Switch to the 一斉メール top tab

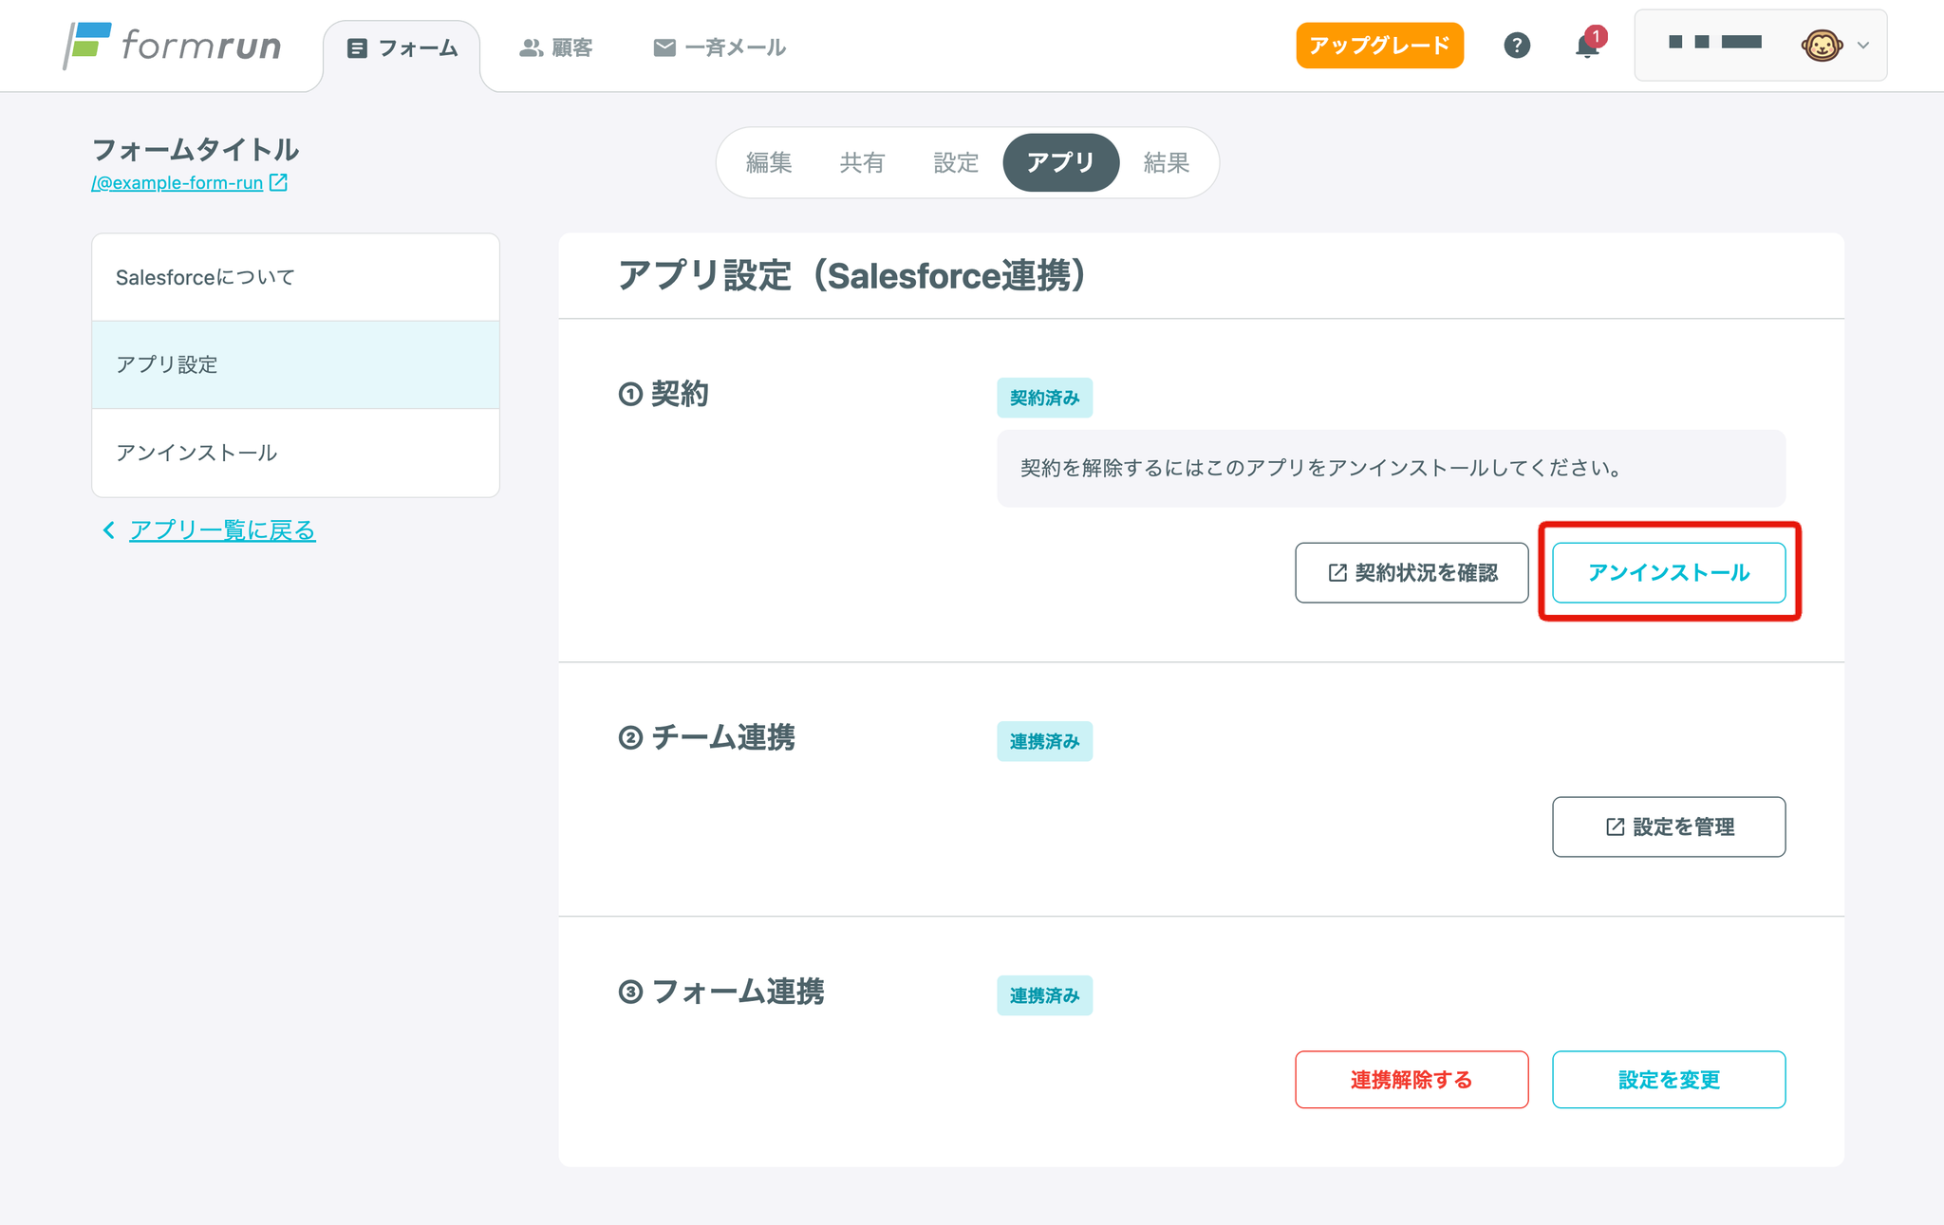(720, 47)
